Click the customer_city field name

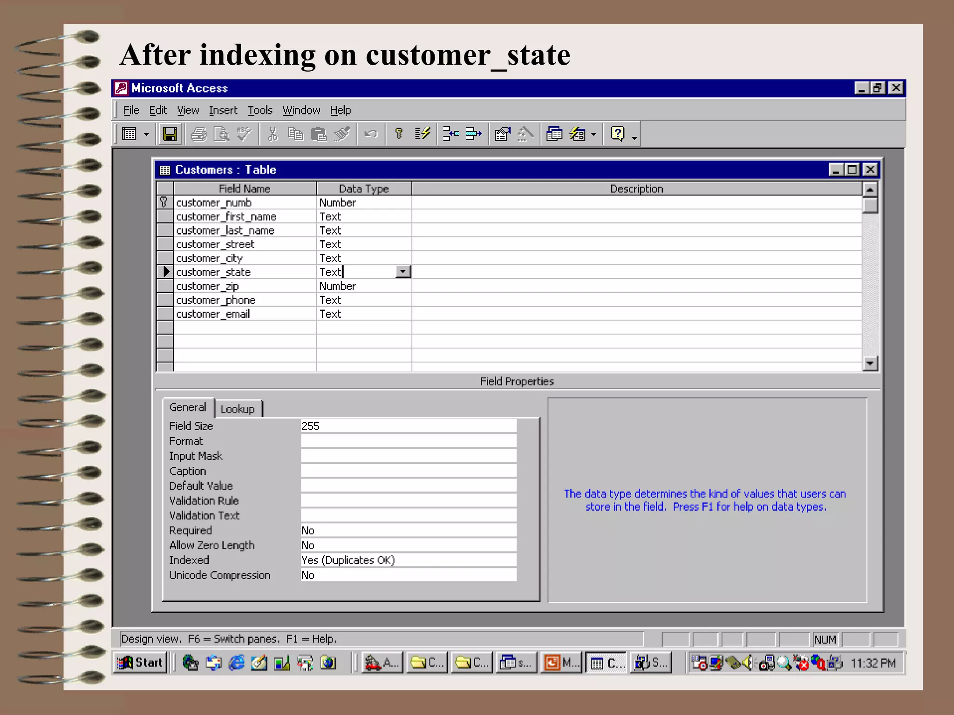(x=209, y=258)
